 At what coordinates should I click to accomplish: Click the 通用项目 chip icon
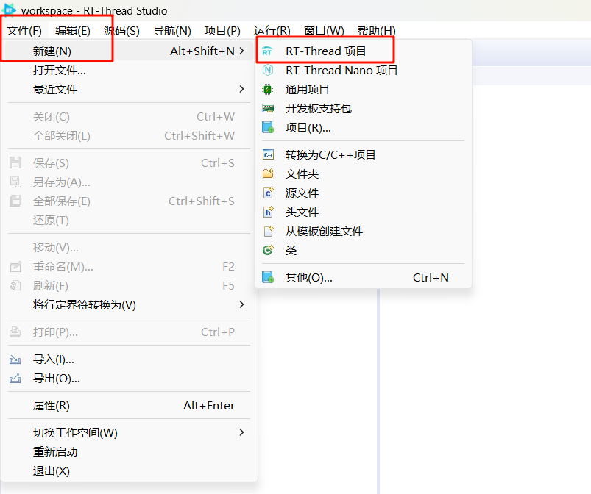point(268,89)
